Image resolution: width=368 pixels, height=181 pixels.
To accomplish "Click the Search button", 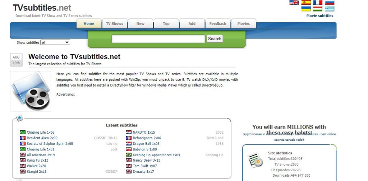I will coord(215,39).
